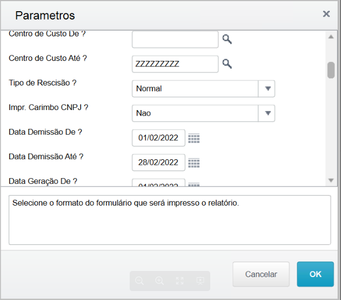The image size is (341, 300).
Task: Click scrollbar down arrow in parameters list
Action: [x=331, y=180]
